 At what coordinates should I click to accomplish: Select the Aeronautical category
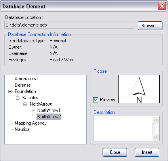(27, 79)
